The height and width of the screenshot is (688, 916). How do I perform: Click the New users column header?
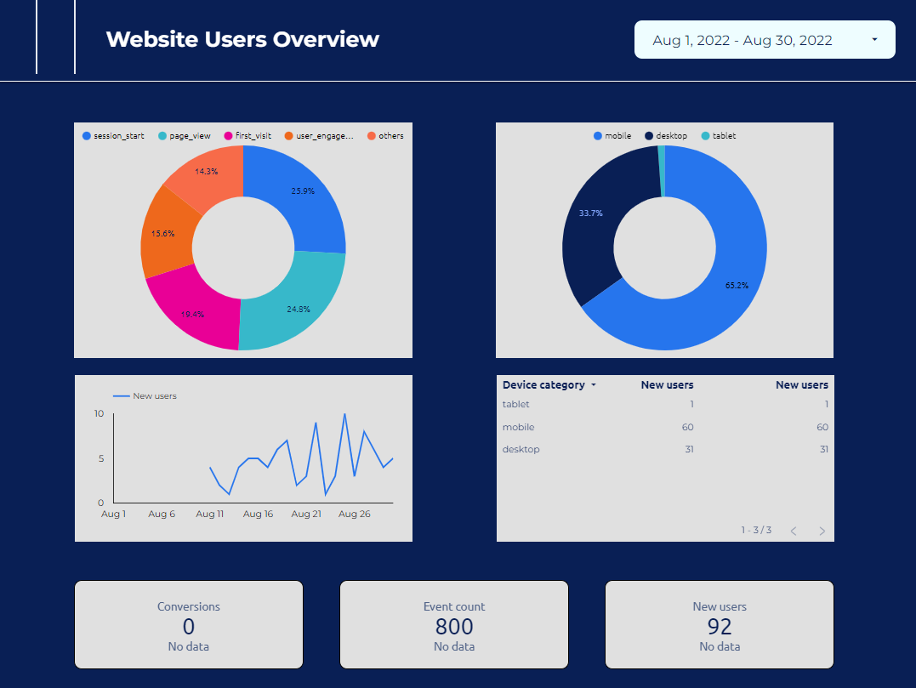(667, 384)
